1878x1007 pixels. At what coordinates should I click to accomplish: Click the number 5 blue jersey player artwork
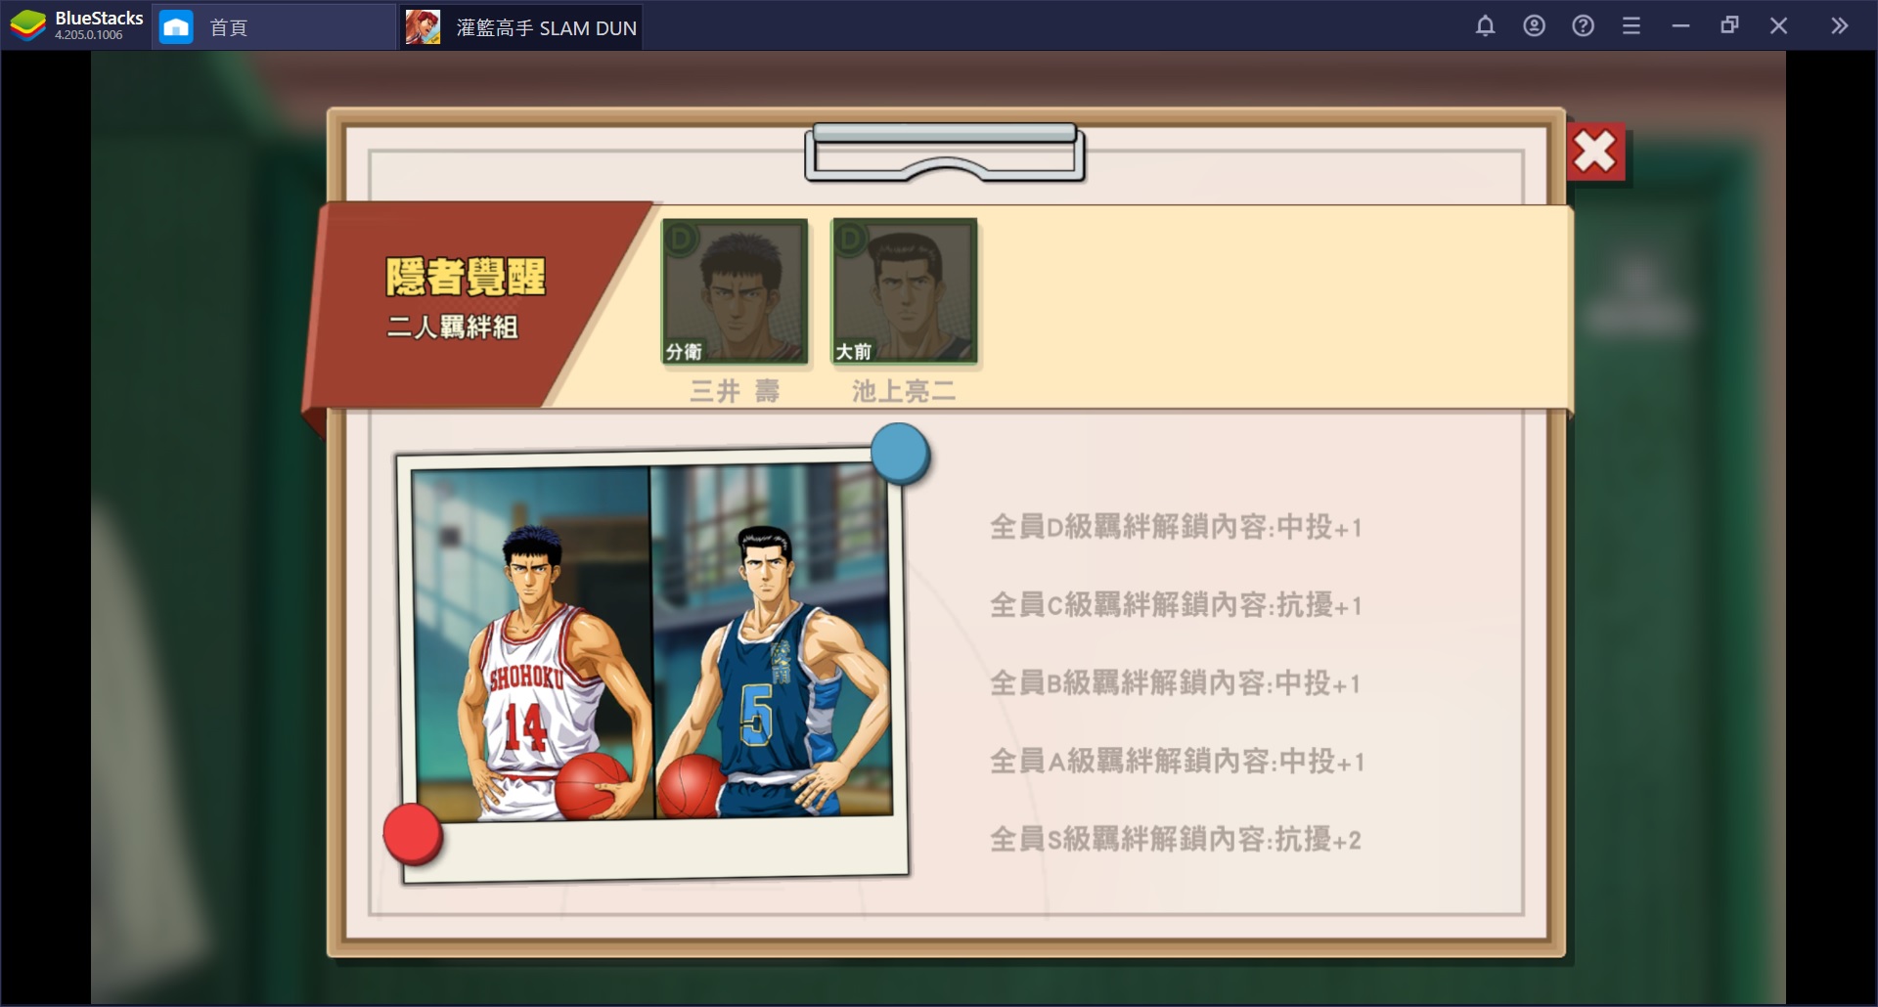point(773,640)
